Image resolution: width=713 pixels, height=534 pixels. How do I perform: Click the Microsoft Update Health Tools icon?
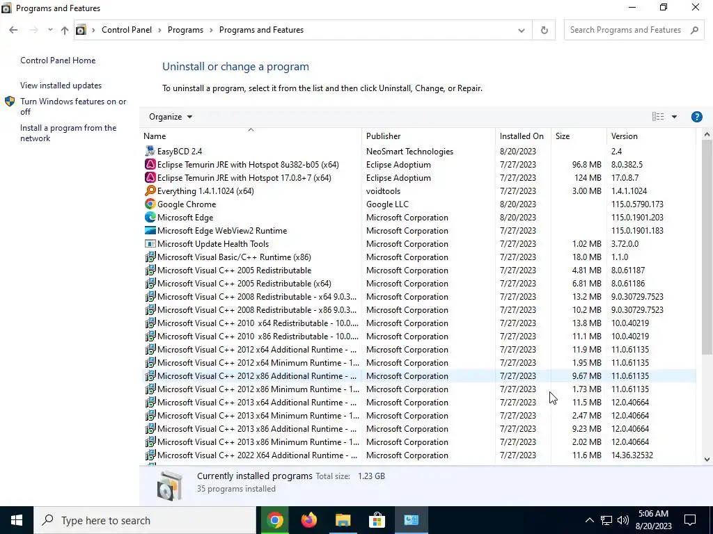(150, 243)
